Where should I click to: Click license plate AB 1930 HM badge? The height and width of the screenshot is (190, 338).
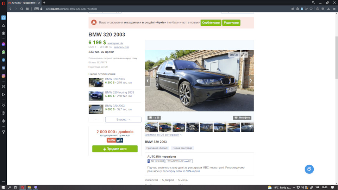coord(156,161)
